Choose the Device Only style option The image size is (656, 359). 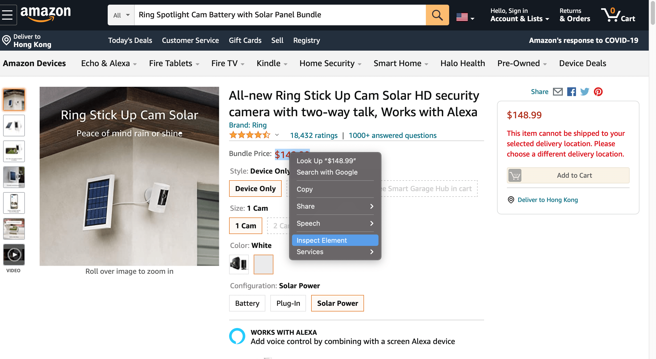point(255,189)
